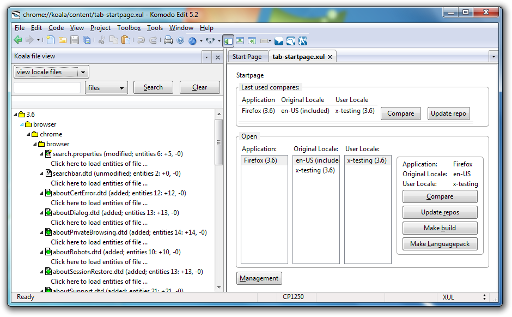Click the searchbar.dtd file icon

[48, 173]
